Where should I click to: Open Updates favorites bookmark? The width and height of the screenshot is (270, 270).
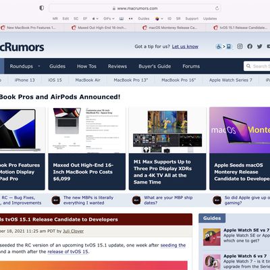(210, 19)
